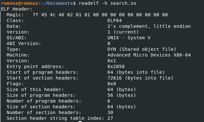Click the DYN (Shared object file) type value
The height and width of the screenshot is (122, 204).
click(142, 49)
